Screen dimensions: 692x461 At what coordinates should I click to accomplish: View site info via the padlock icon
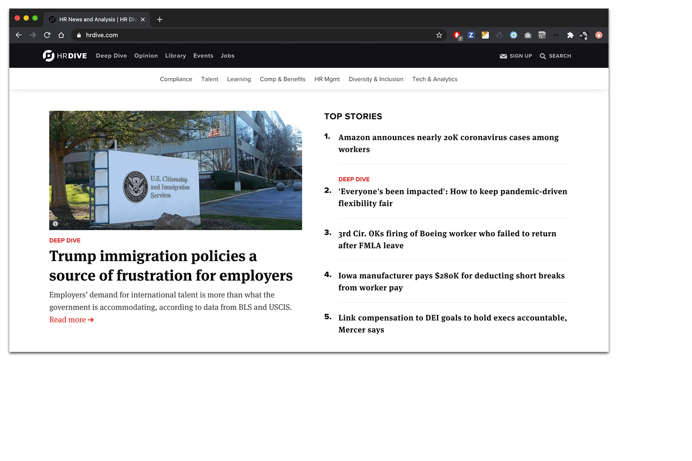coord(79,35)
